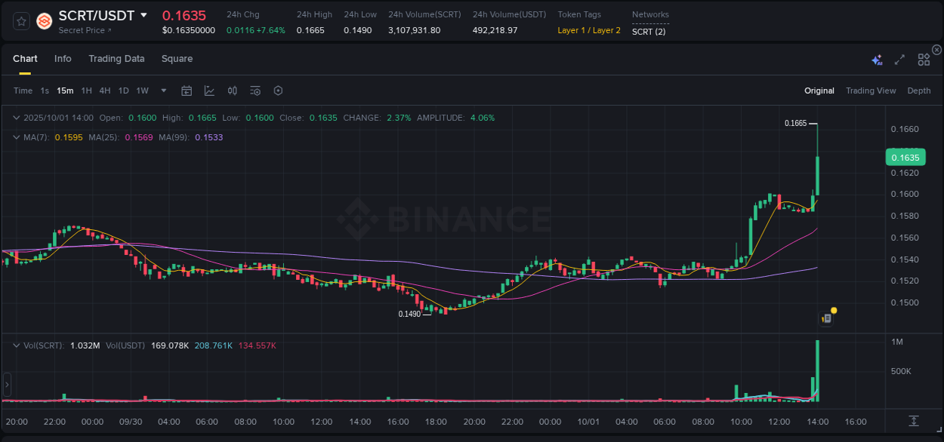The height and width of the screenshot is (442, 944).
Task: Open the indicator settings list icon
Action: [x=255, y=90]
